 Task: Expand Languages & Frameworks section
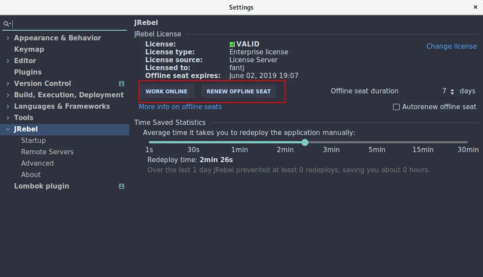point(8,107)
